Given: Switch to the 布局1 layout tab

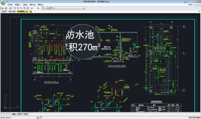Looking at the screenshot, I should 19,114.
